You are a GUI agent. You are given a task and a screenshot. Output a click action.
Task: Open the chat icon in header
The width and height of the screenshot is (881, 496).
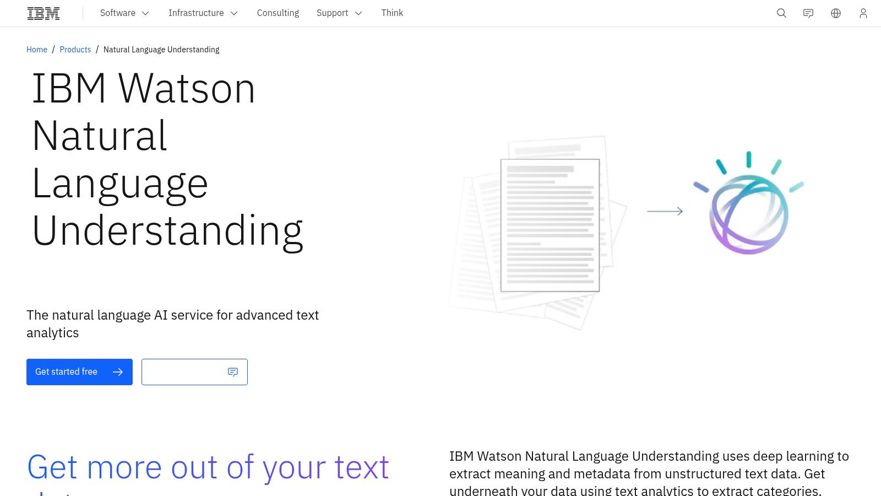[808, 13]
